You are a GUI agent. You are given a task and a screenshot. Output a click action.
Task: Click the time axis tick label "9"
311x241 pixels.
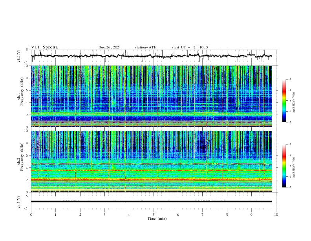coord(251,215)
